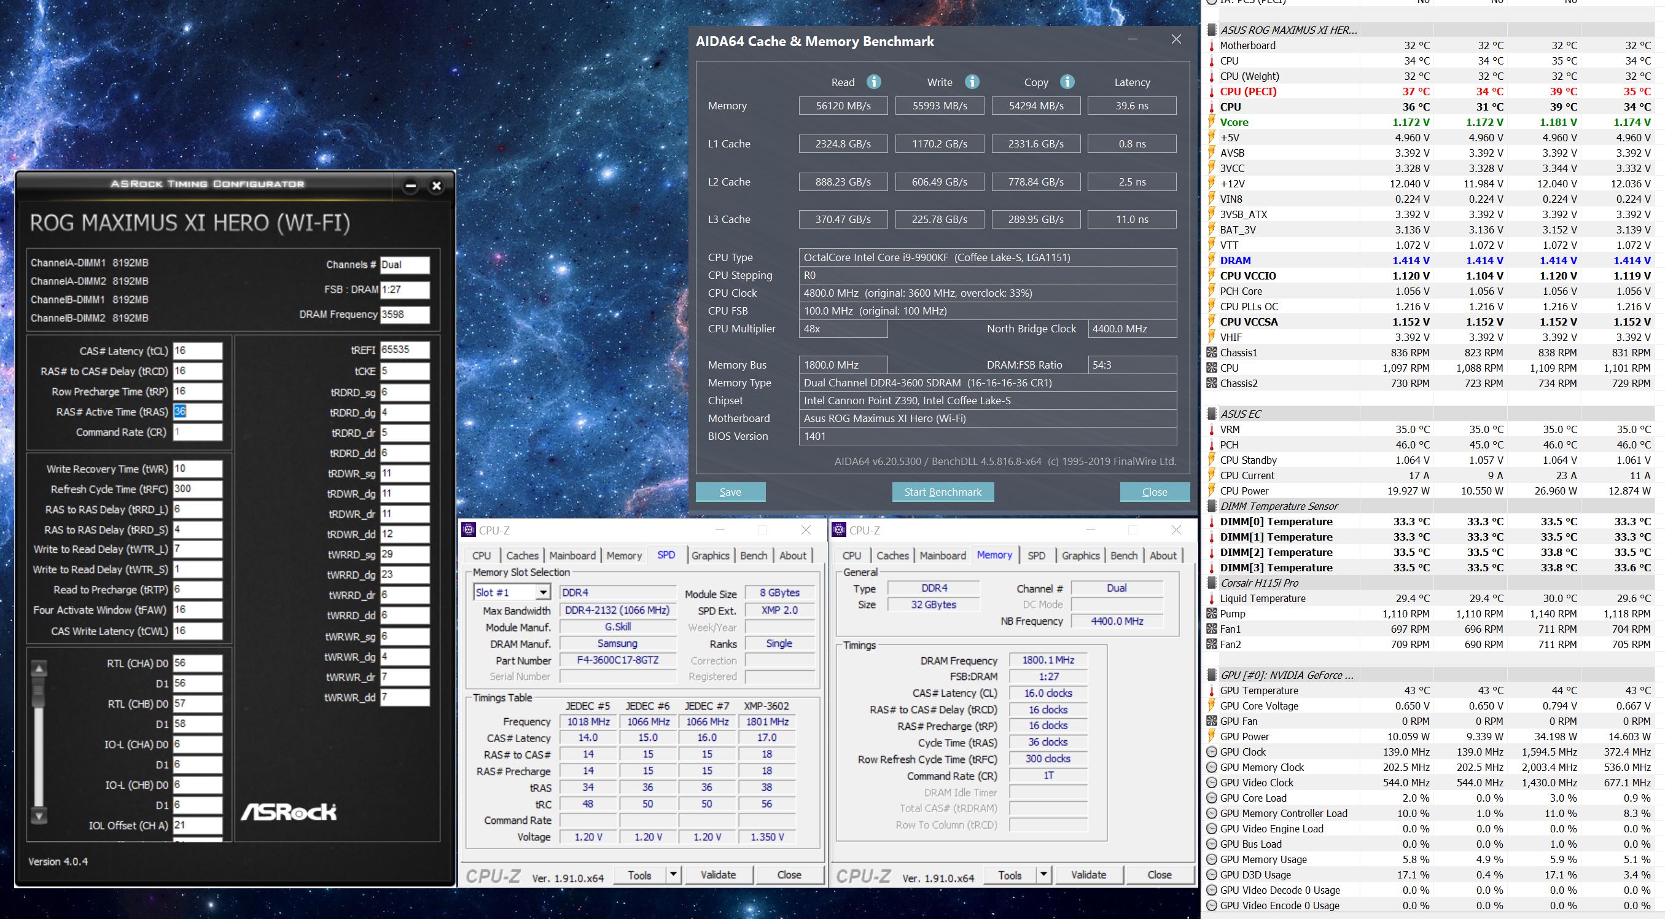The image size is (1665, 919).
Task: Open the Slot #1 memory slot dropdown
Action: 543,593
